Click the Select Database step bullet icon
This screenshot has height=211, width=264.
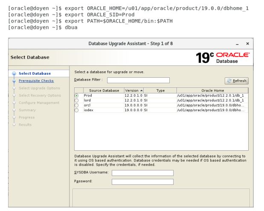point(14,73)
